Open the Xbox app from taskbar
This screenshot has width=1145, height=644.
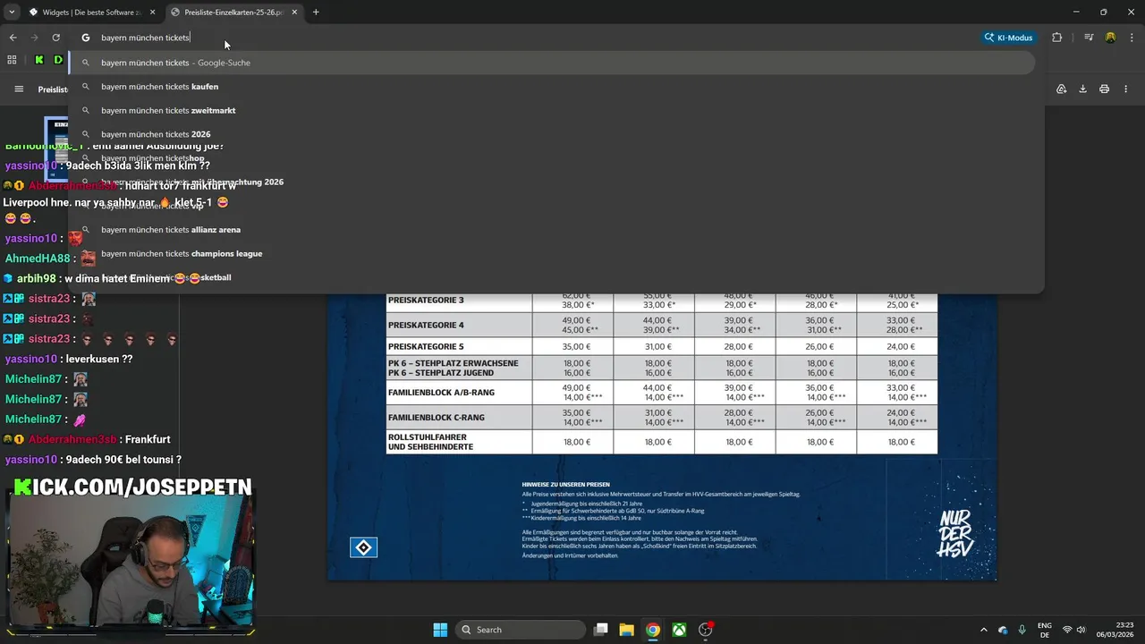pos(680,630)
